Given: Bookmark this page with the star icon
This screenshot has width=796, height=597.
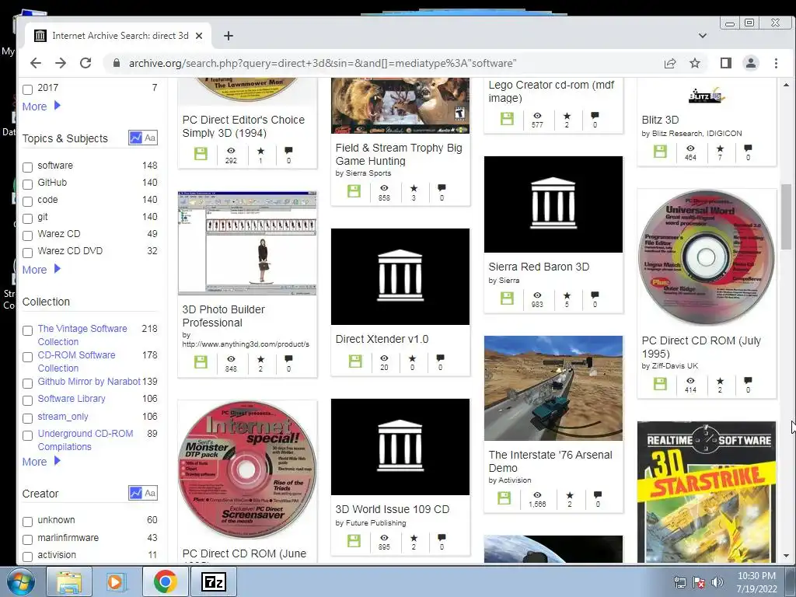Looking at the screenshot, I should tap(695, 63).
